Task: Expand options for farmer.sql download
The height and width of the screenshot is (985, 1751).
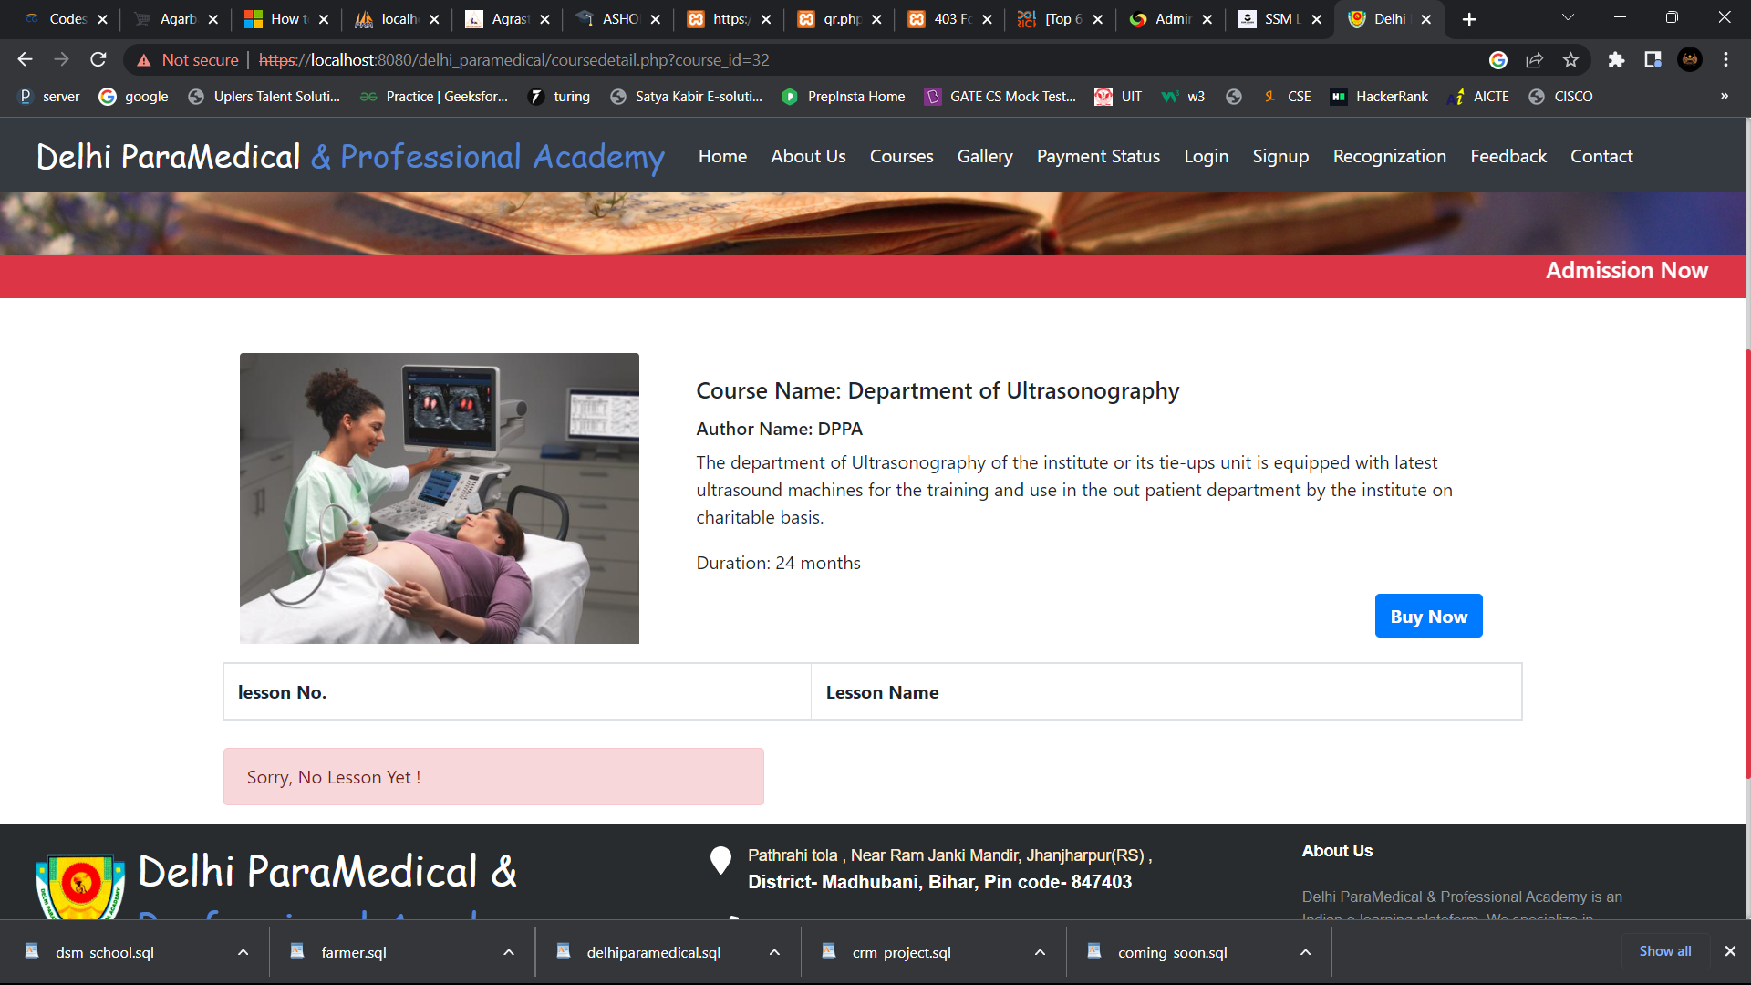Action: pos(509,952)
